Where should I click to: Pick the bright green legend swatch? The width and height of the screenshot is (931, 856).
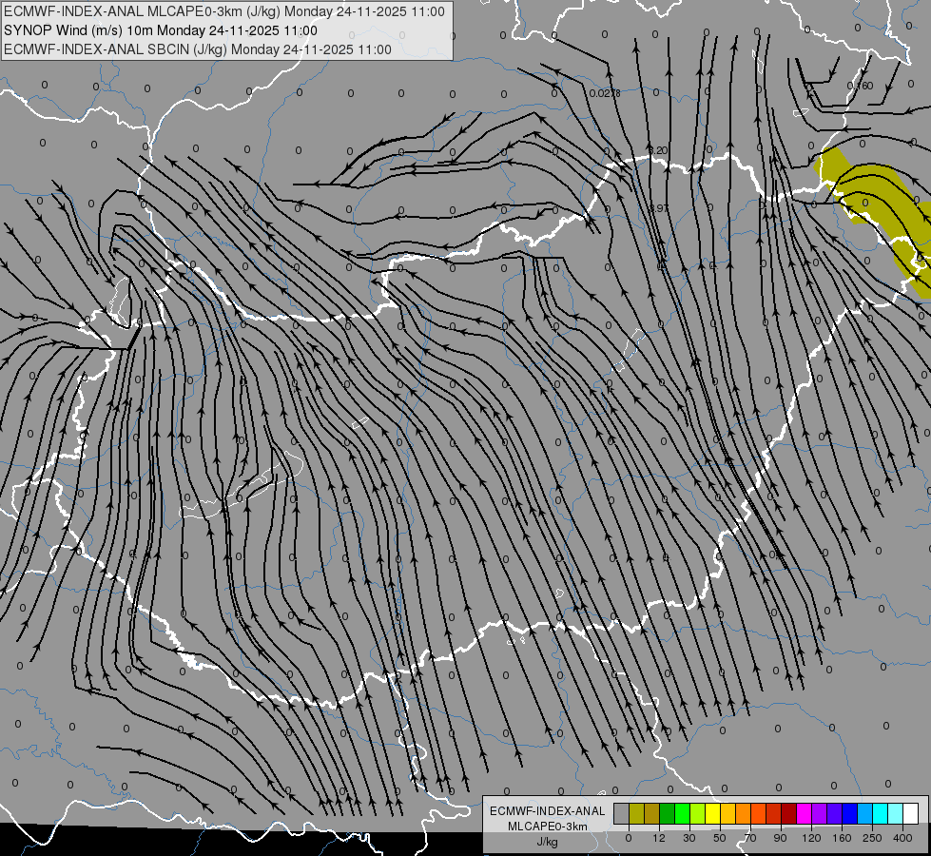click(682, 813)
